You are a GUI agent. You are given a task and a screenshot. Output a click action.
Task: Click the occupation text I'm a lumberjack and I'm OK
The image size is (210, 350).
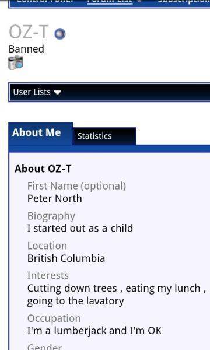tap(94, 331)
